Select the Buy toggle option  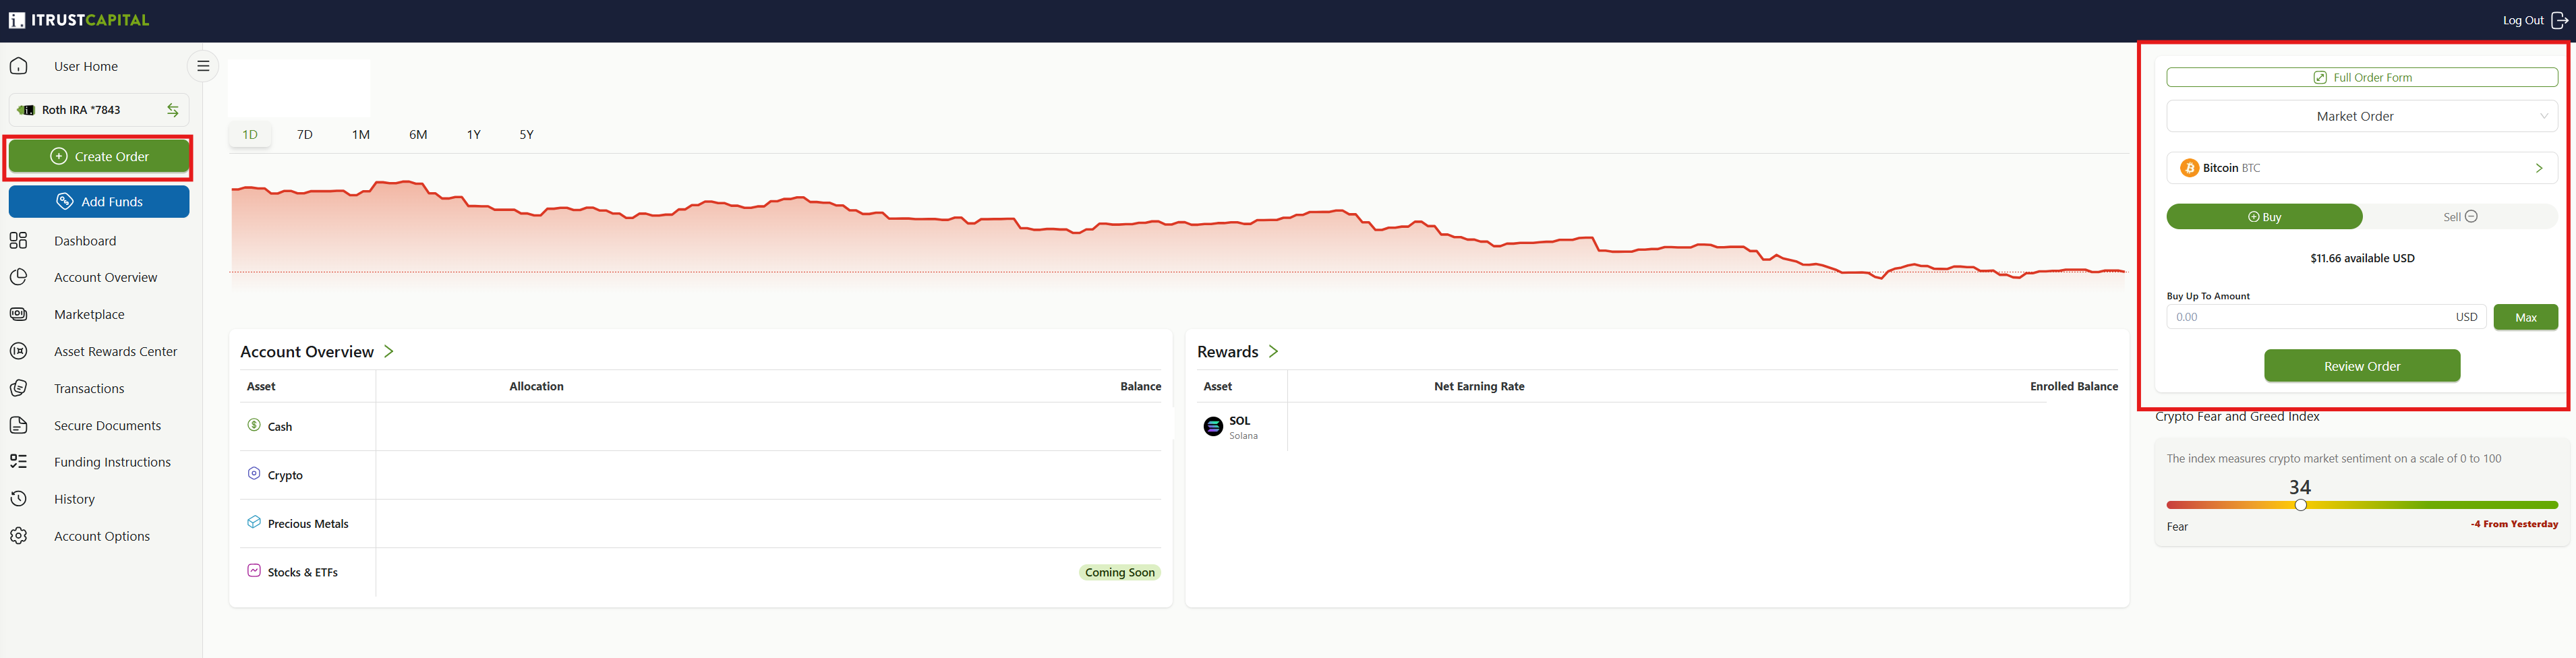(x=2264, y=217)
